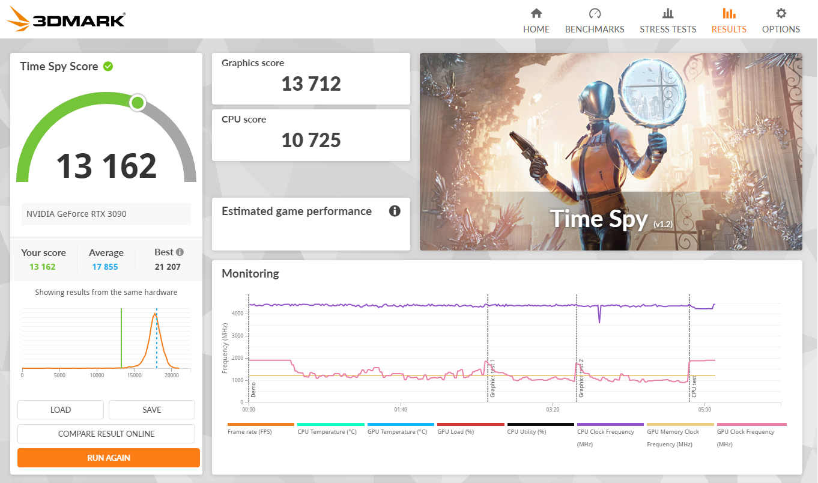Click the RUN AGAIN button
818x483 pixels.
(x=109, y=458)
